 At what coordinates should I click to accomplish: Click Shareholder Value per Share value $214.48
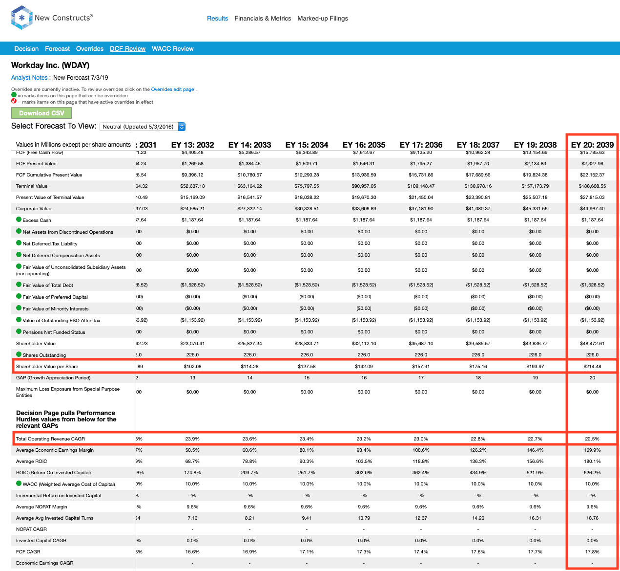click(x=592, y=366)
